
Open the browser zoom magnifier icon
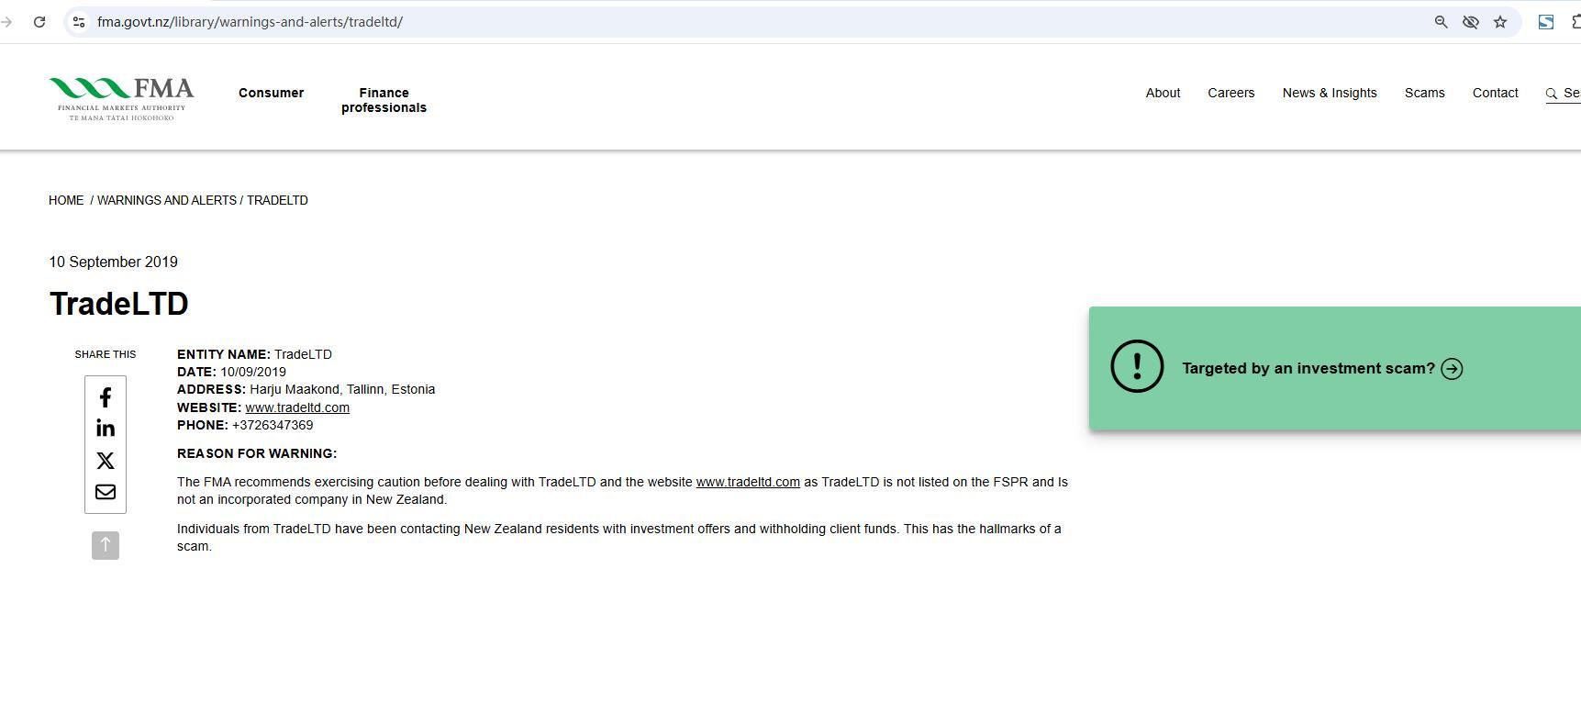(x=1441, y=22)
